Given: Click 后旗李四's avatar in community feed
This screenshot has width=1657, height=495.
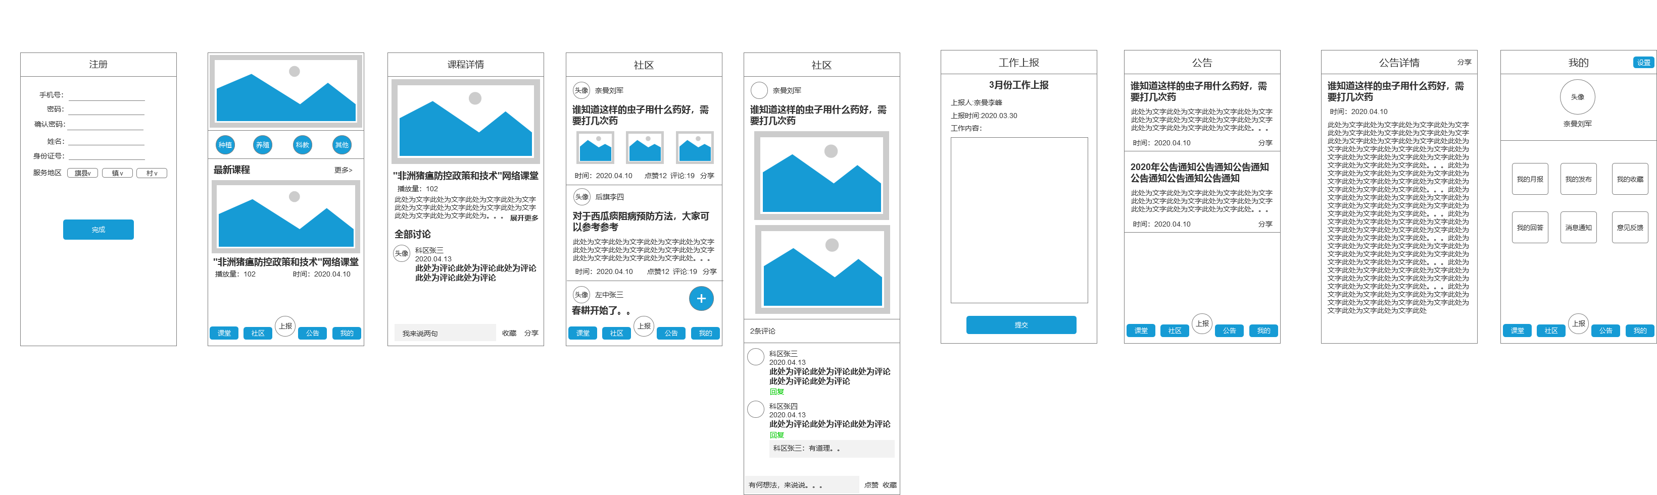Looking at the screenshot, I should point(581,197).
